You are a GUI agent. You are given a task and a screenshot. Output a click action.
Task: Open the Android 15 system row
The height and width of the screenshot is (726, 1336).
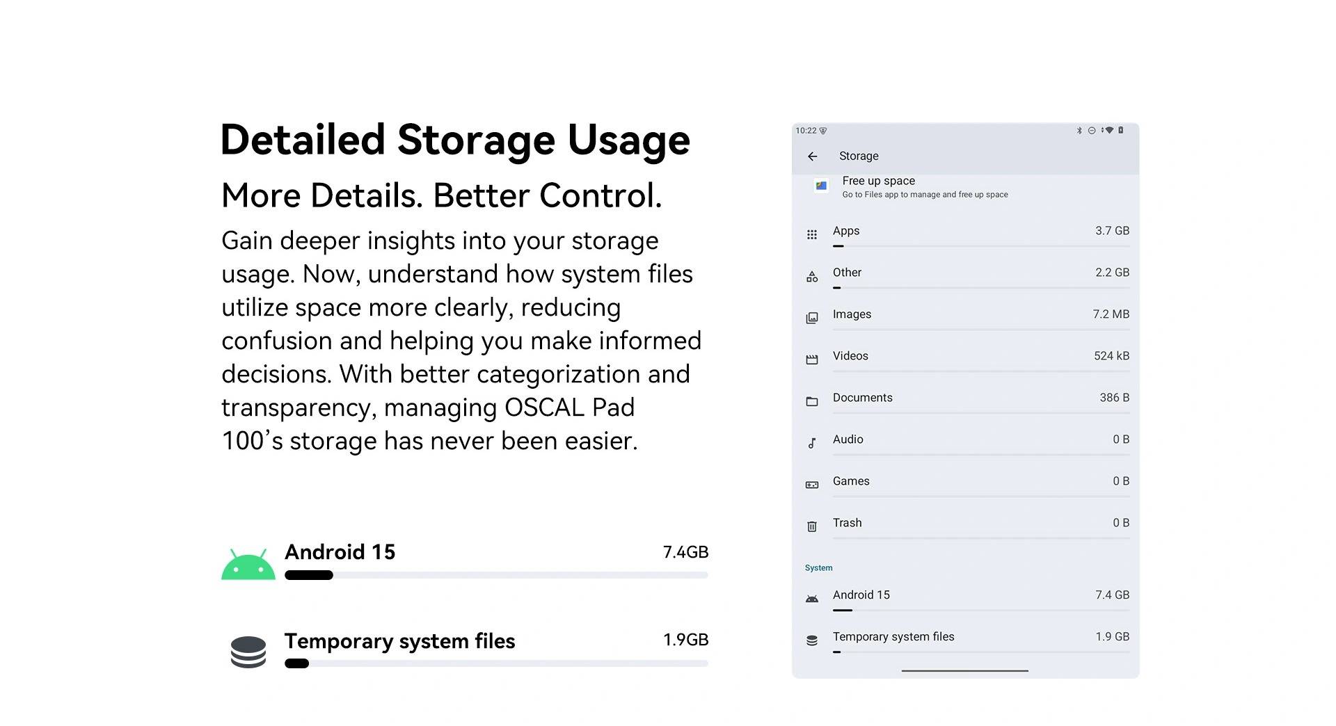click(966, 598)
